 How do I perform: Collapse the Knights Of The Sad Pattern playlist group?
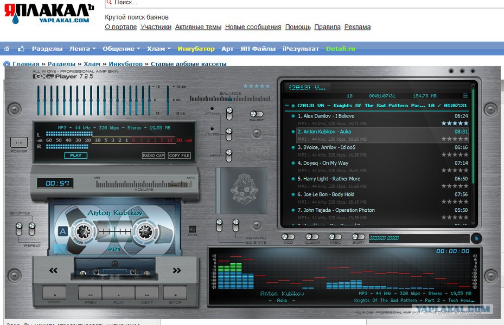pyautogui.click(x=286, y=106)
